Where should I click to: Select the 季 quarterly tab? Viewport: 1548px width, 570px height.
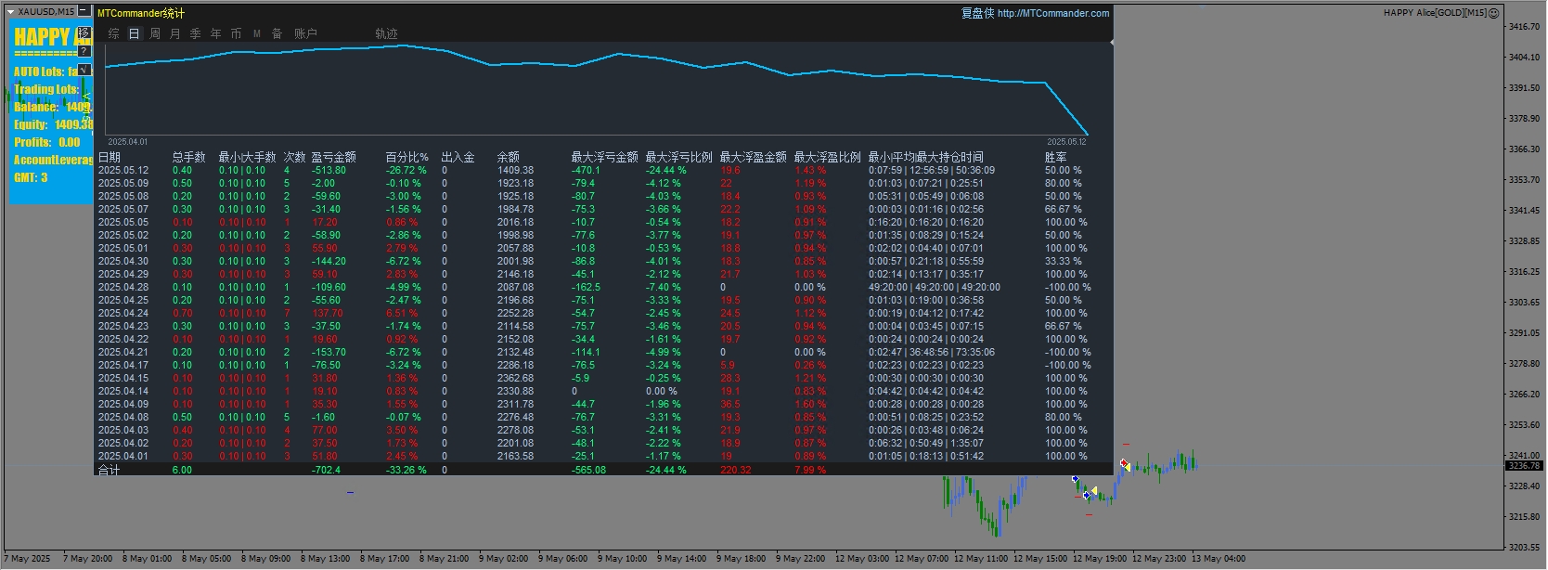[x=195, y=33]
